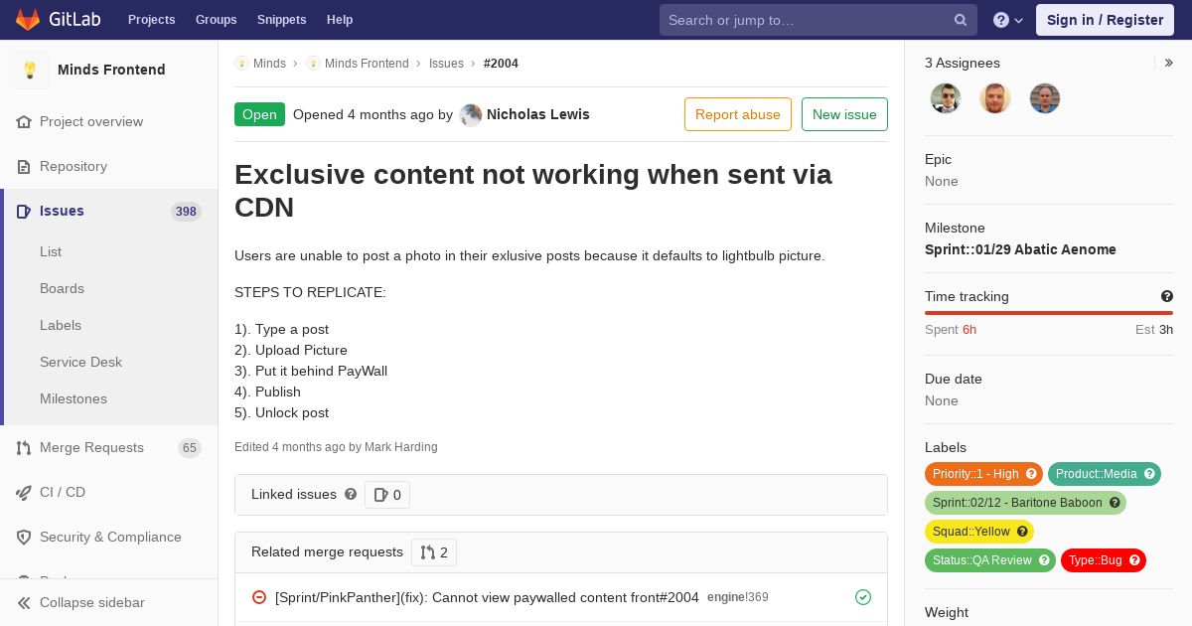This screenshot has width=1192, height=626.
Task: Click Nicholas Lewis author avatar
Action: pyautogui.click(x=471, y=114)
